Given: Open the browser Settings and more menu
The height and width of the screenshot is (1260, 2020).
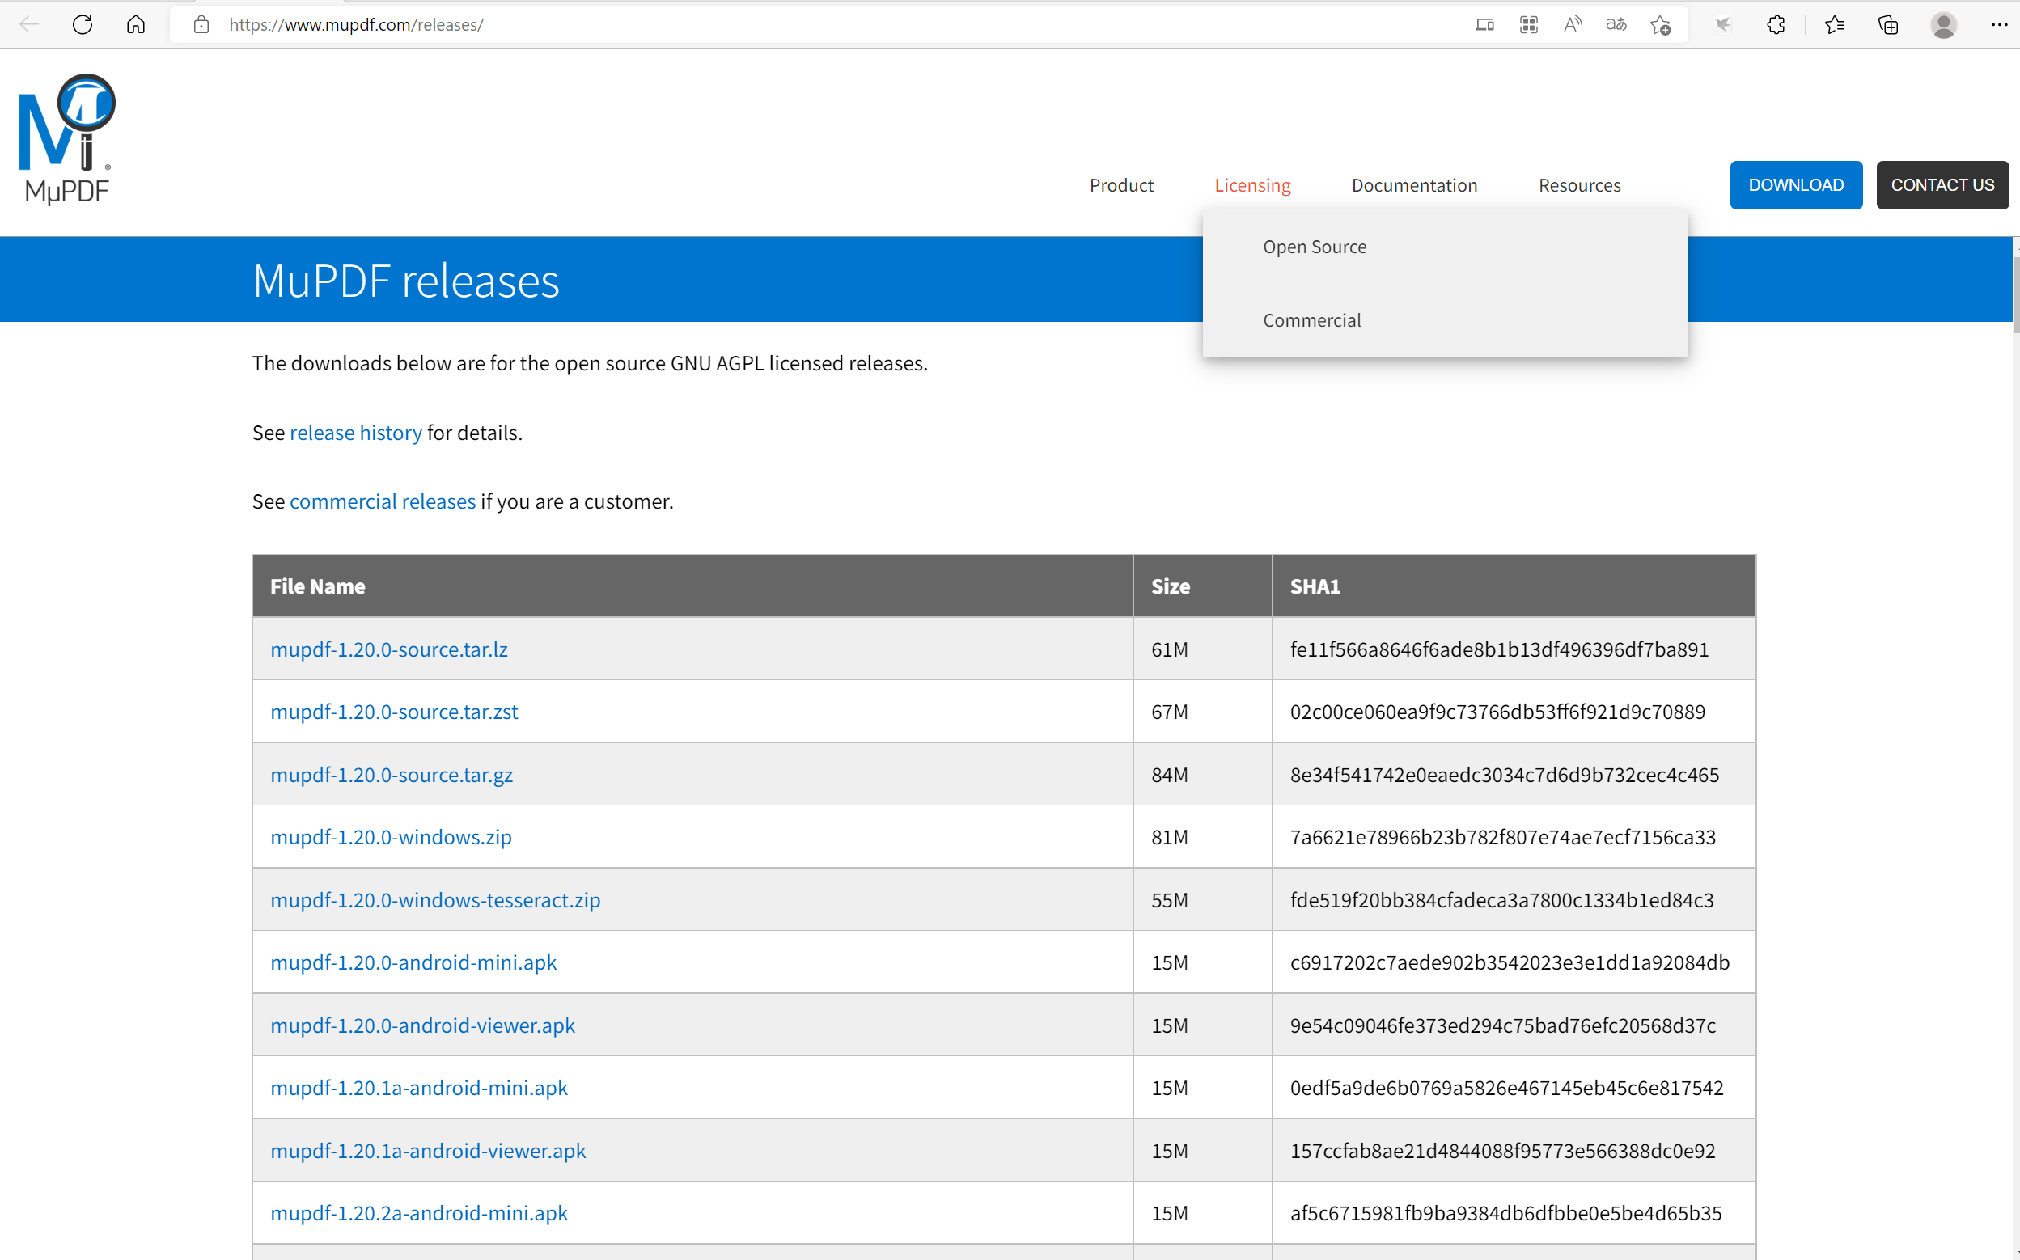Looking at the screenshot, I should 1998,24.
